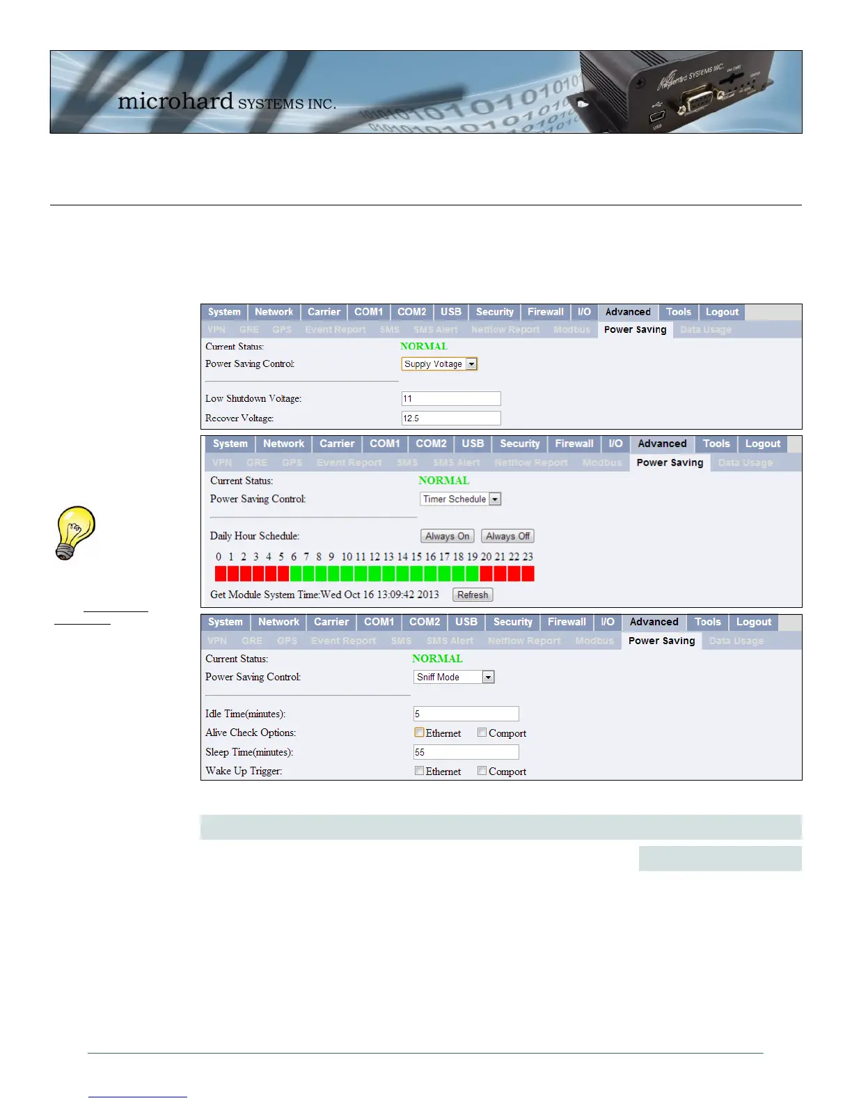Click the Microhard Systems header banner image
Screen dimensions: 852x1103
click(426, 92)
